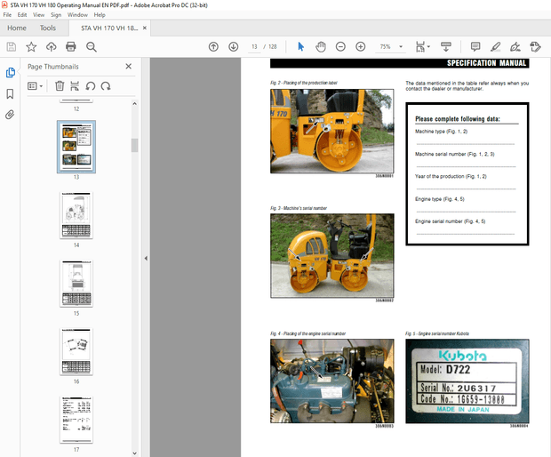Go to next page using down arrow
The image size is (551, 457).
click(x=233, y=46)
